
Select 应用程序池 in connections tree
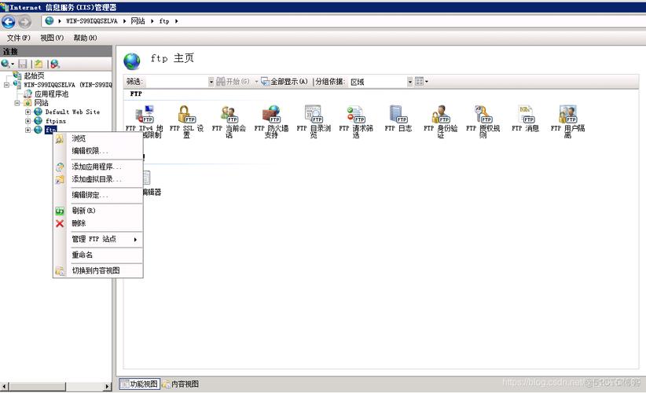click(52, 94)
